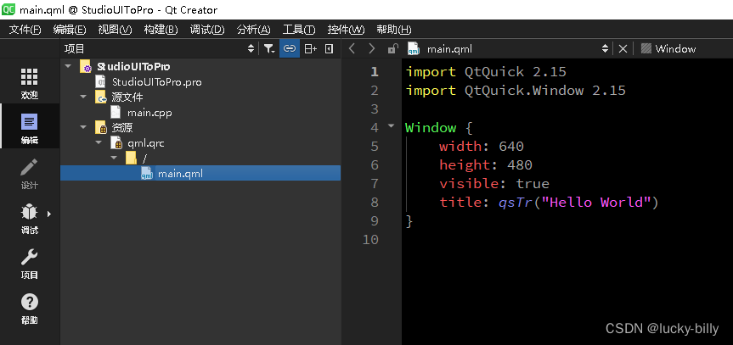The image size is (733, 345).
Task: Open the 文件(F) menu
Action: pos(25,30)
